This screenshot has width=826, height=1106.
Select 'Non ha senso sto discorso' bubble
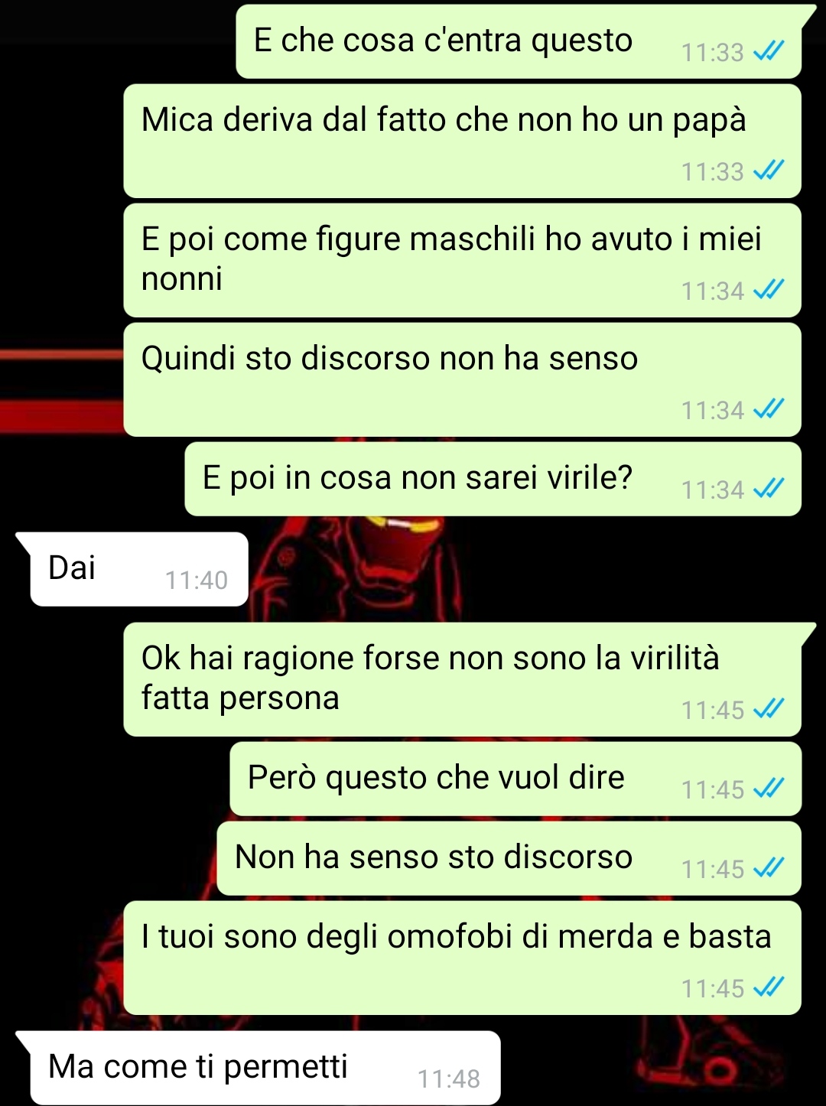tap(509, 858)
